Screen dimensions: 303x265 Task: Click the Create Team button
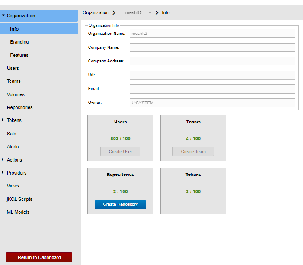pyautogui.click(x=193, y=151)
